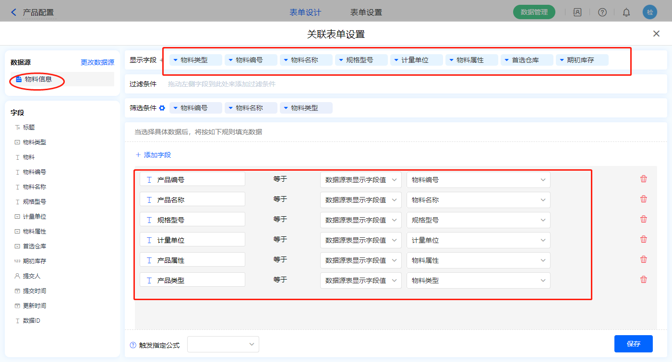672x362 pixels.
Task: Open the 触发指定公式 dropdown
Action: [223, 344]
